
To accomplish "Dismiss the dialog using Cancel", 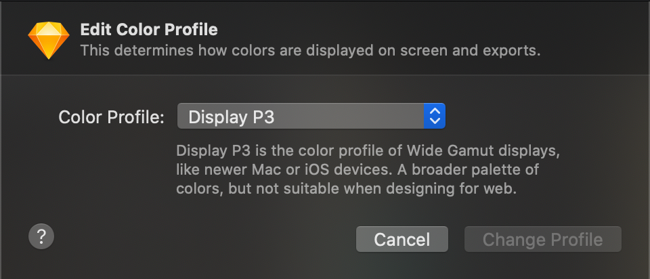I will pyautogui.click(x=402, y=239).
